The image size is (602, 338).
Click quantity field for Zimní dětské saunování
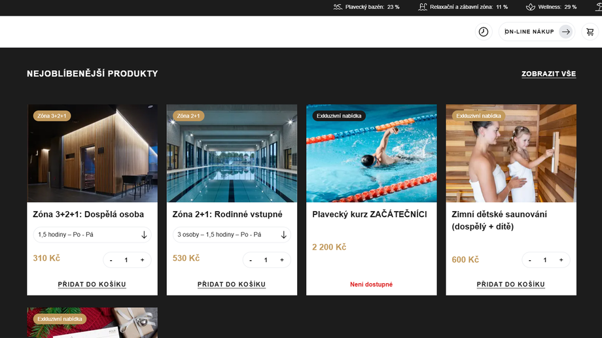tap(545, 260)
